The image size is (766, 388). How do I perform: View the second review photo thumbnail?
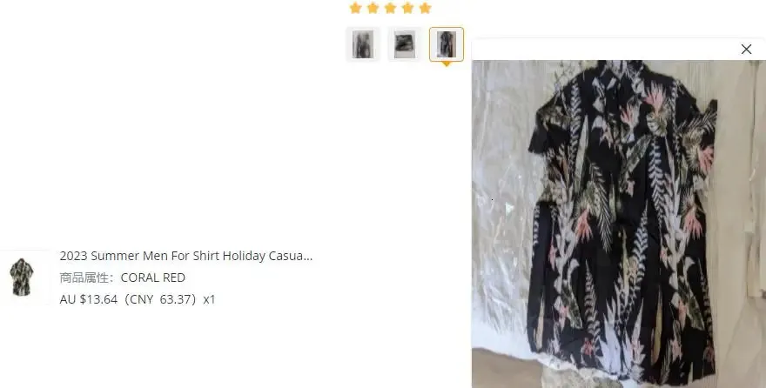(405, 44)
